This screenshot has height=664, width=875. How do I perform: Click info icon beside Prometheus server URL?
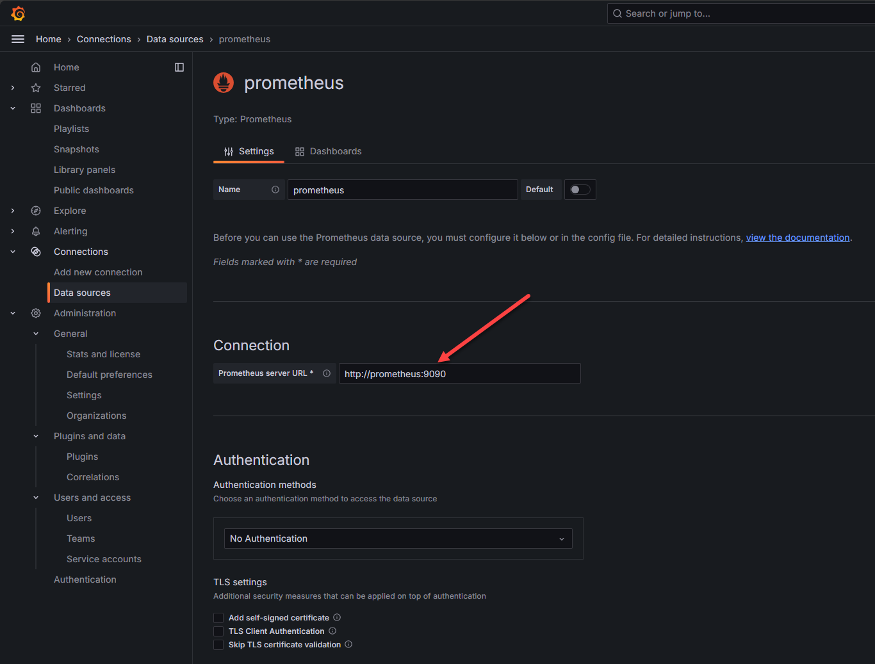(327, 373)
